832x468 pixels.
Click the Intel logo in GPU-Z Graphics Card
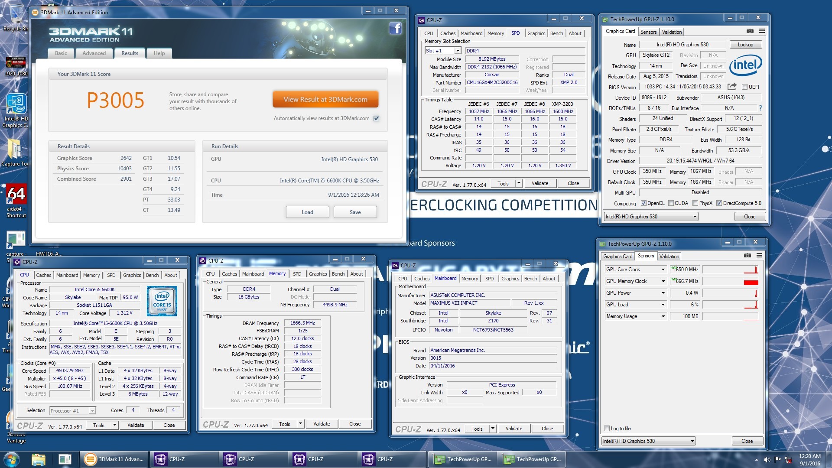coord(745,65)
